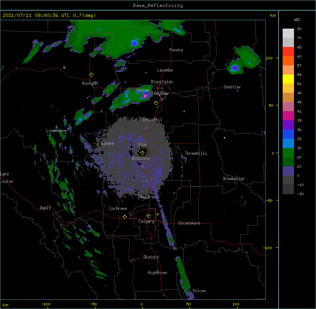
Task: Select the -50 tick on right axis
Action: tap(269, 200)
